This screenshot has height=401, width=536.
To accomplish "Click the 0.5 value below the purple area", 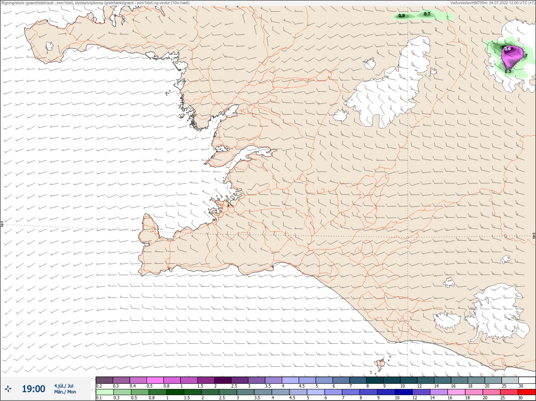I will (x=508, y=71).
